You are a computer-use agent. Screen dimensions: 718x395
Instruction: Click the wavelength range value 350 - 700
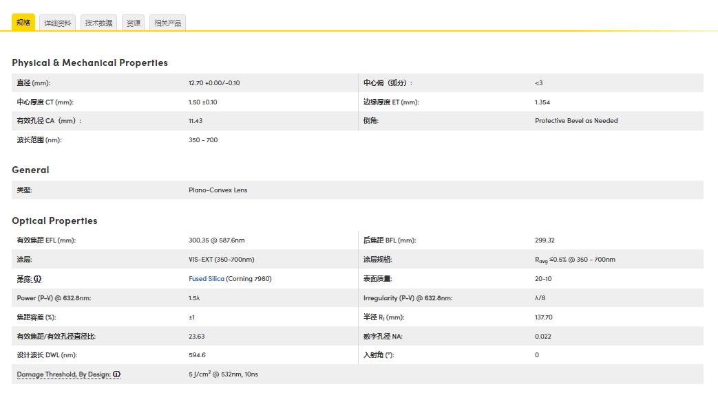coord(203,140)
